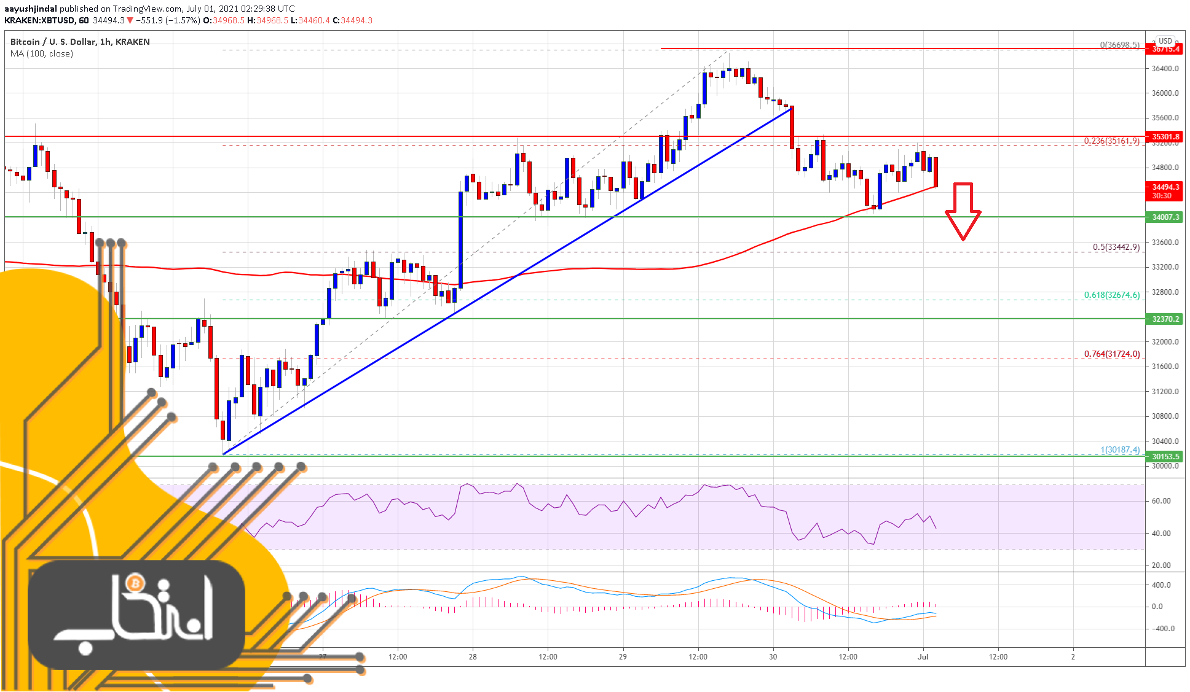Screen dimensions: 1190x692
Task: Click the green 32370.2 support price label
Action: click(1165, 319)
